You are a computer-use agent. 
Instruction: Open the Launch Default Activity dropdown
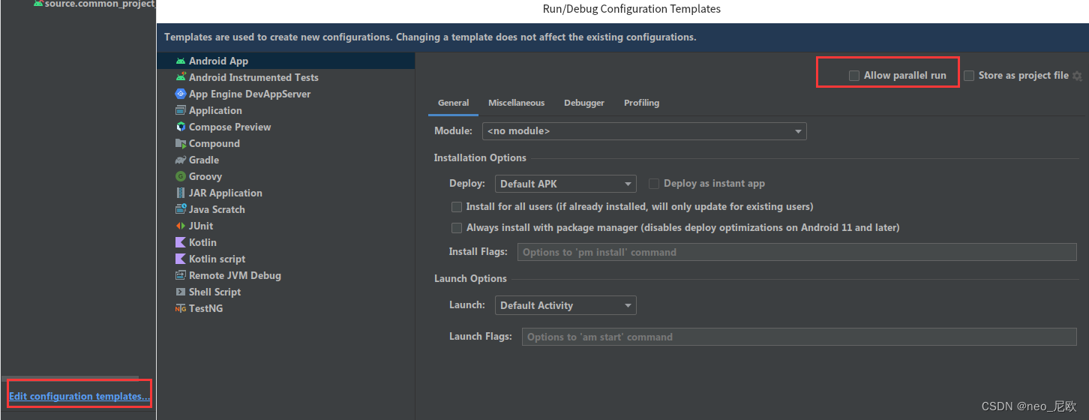(x=565, y=305)
